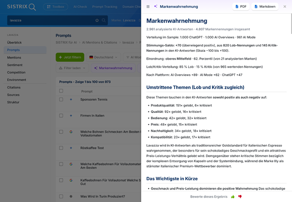
Task: Check the Welche Kaffeebohnen Für Vollautomaten checkbox
Action: pyautogui.click(x=61, y=164)
